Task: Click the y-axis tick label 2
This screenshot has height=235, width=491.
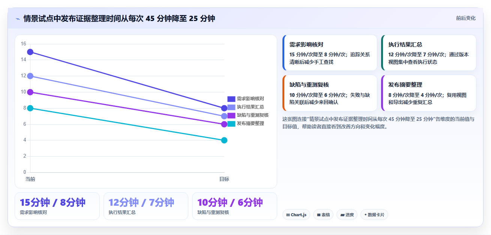Action: point(24,156)
